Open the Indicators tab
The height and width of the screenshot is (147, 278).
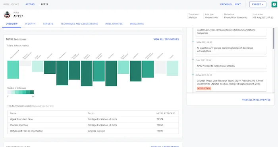[x=137, y=24]
